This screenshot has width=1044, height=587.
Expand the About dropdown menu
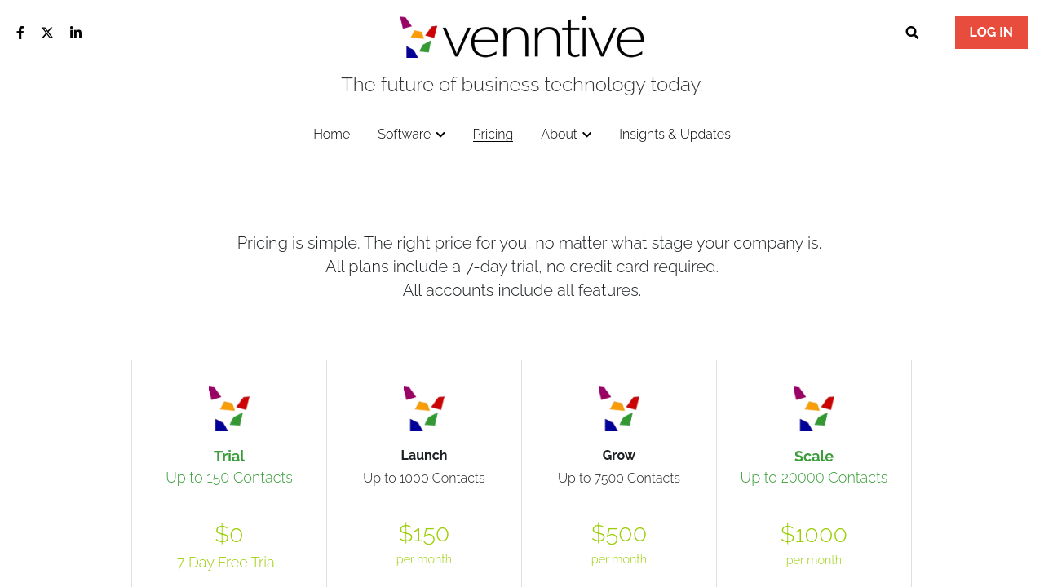pyautogui.click(x=566, y=135)
